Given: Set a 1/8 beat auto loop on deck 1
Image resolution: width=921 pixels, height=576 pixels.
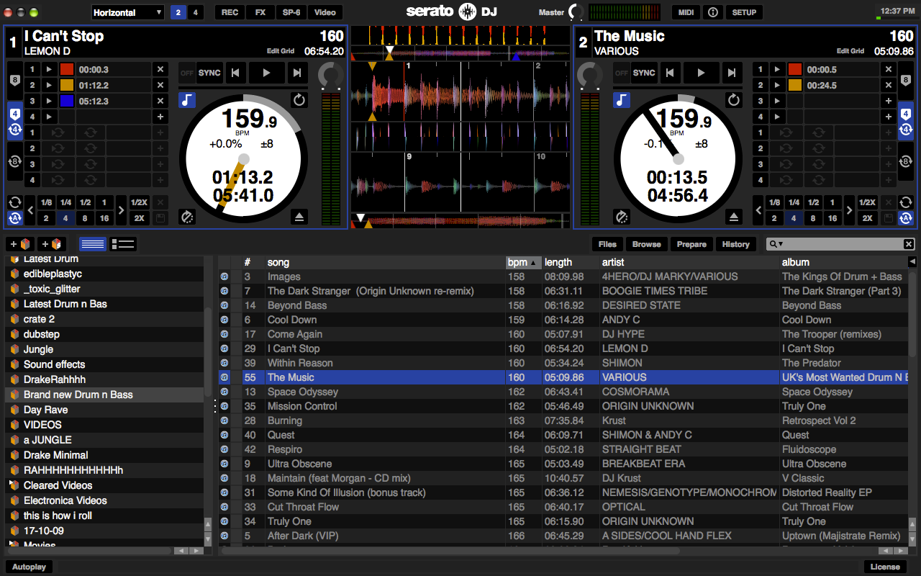Looking at the screenshot, I should tap(46, 202).
